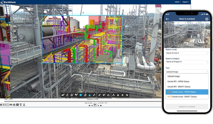Click the 3D cube model icon
Image resolution: width=213 pixels, height=124 pixels.
108,95
